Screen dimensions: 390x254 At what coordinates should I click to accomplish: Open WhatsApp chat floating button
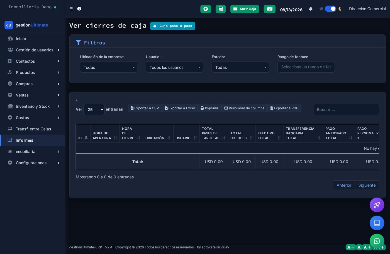[x=377, y=241]
